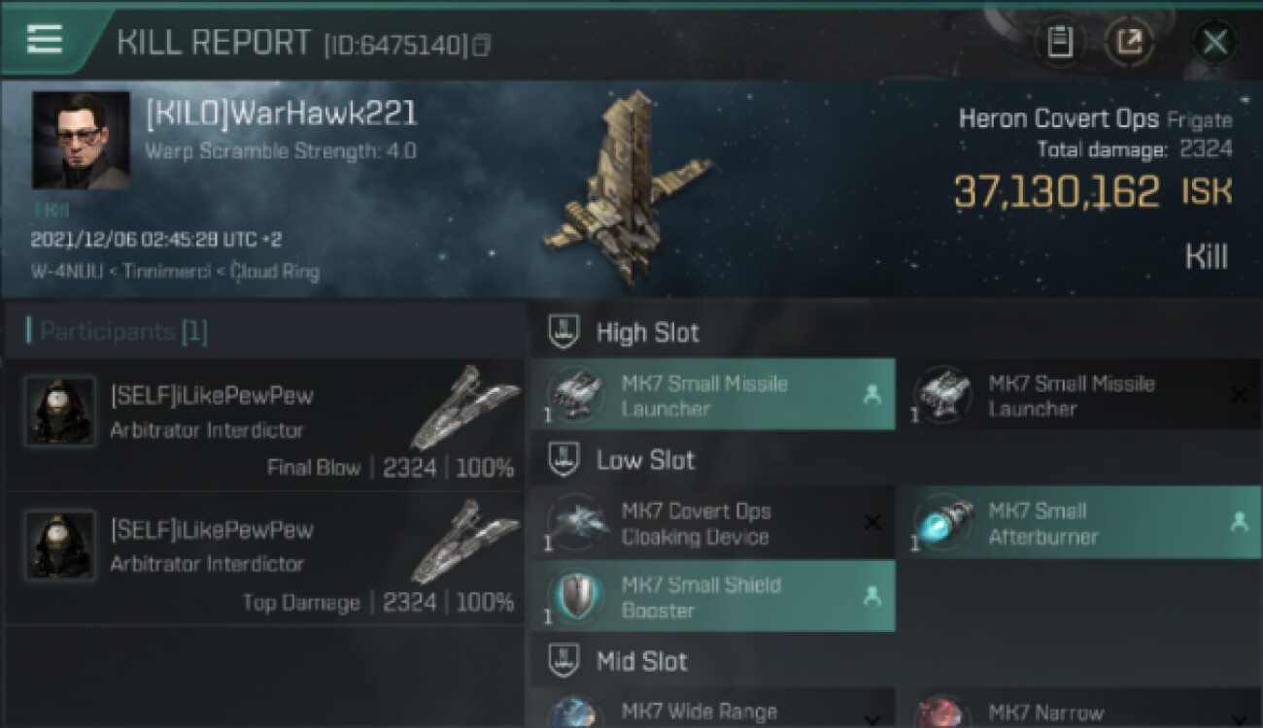Click the Heron Covert Ops ship image
The image size is (1263, 728).
627,186
